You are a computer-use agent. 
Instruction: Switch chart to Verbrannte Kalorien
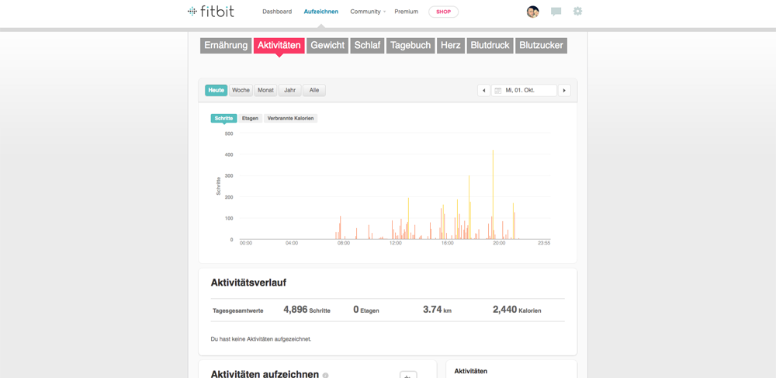coord(290,119)
